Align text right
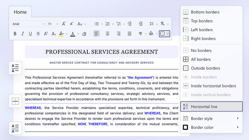The image size is (249, 140). point(118,34)
